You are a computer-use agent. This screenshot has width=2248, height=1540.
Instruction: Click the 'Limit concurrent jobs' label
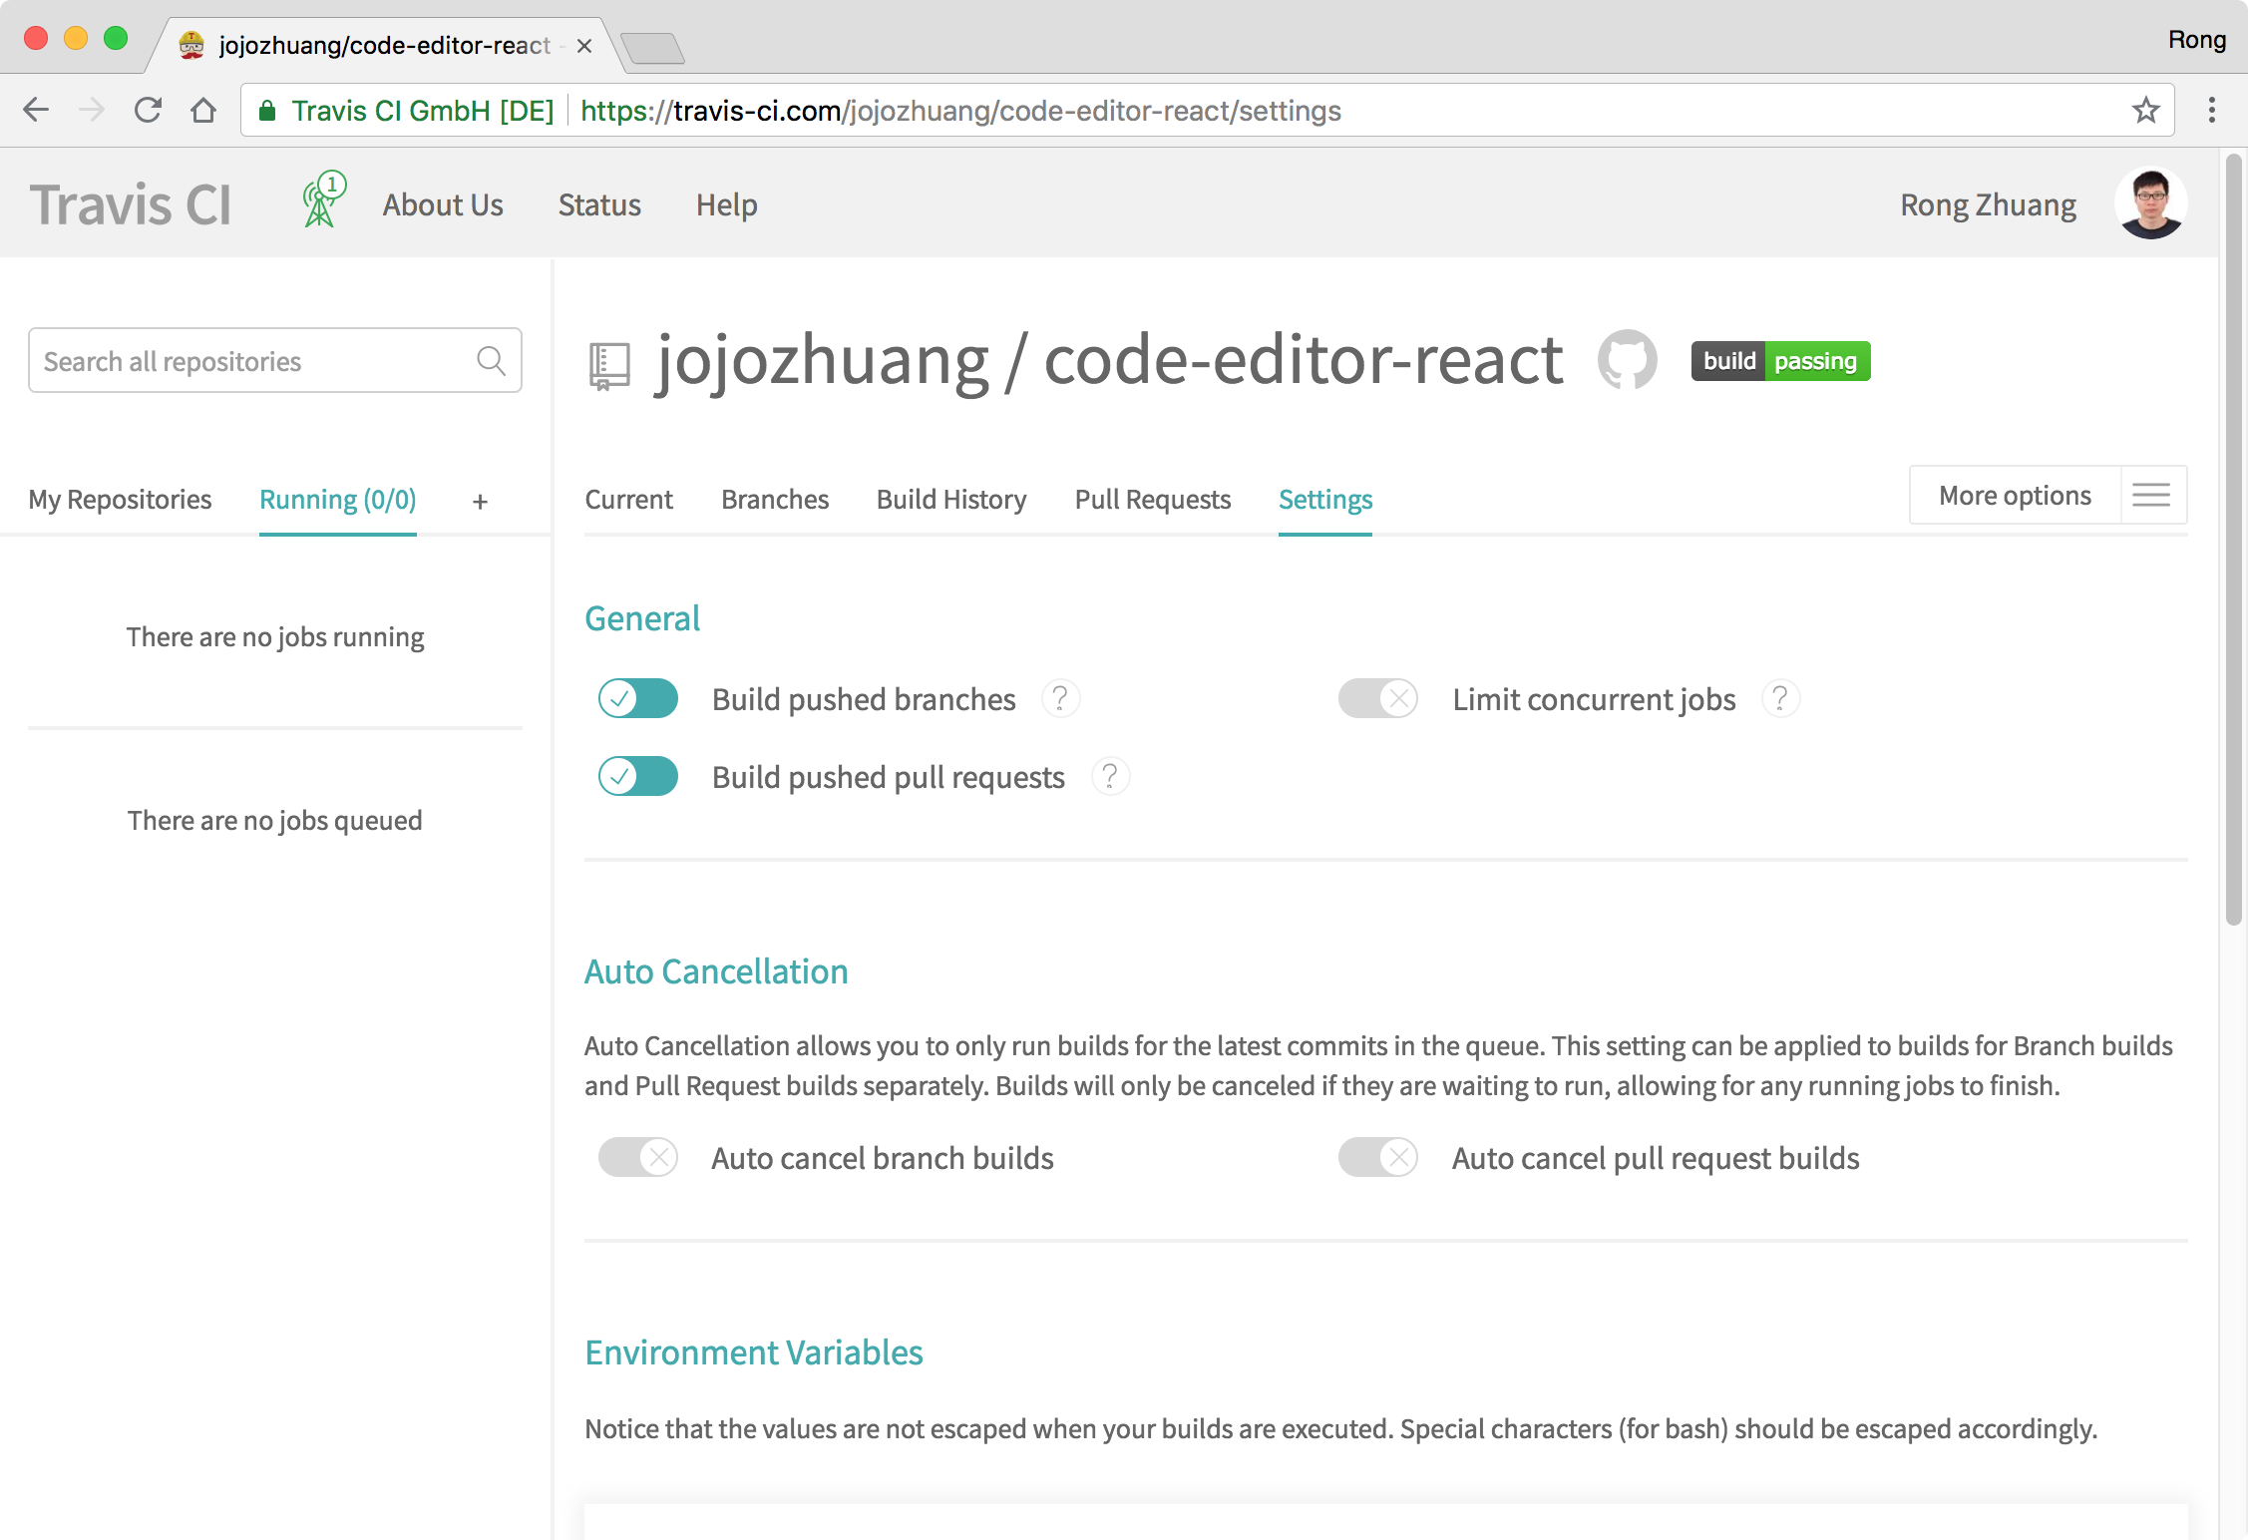[x=1594, y=699]
